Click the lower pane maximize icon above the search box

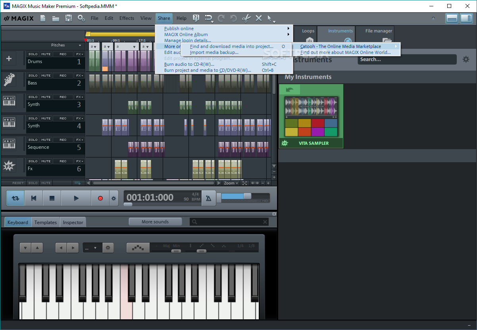(274, 214)
